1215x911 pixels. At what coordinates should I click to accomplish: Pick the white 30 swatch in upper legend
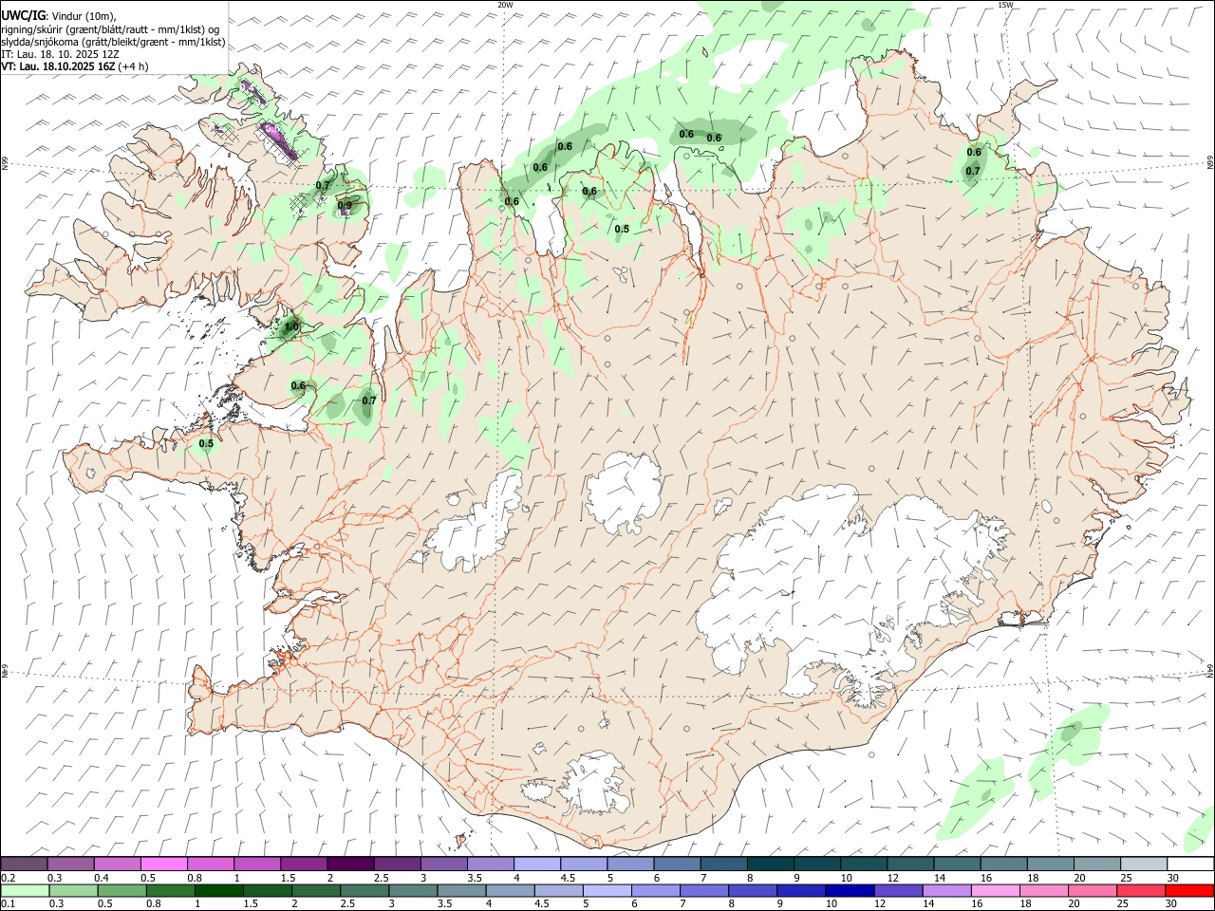tap(1190, 865)
